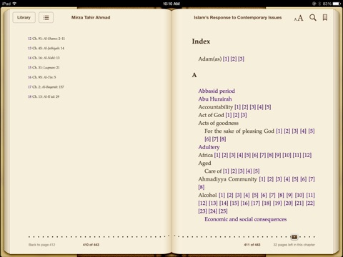
Task: Open Ahmadiyya Community reference [1]
Action: pos(262,179)
